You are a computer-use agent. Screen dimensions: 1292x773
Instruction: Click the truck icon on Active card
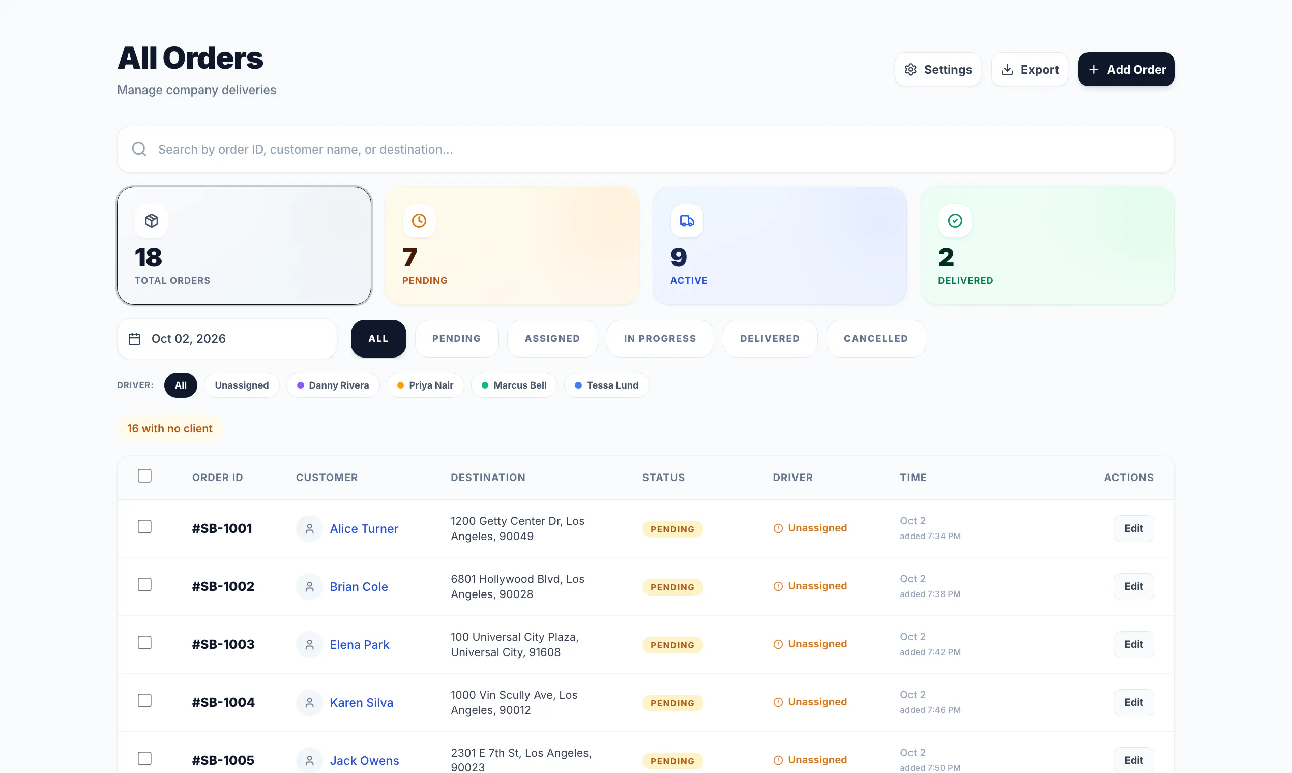pos(687,221)
